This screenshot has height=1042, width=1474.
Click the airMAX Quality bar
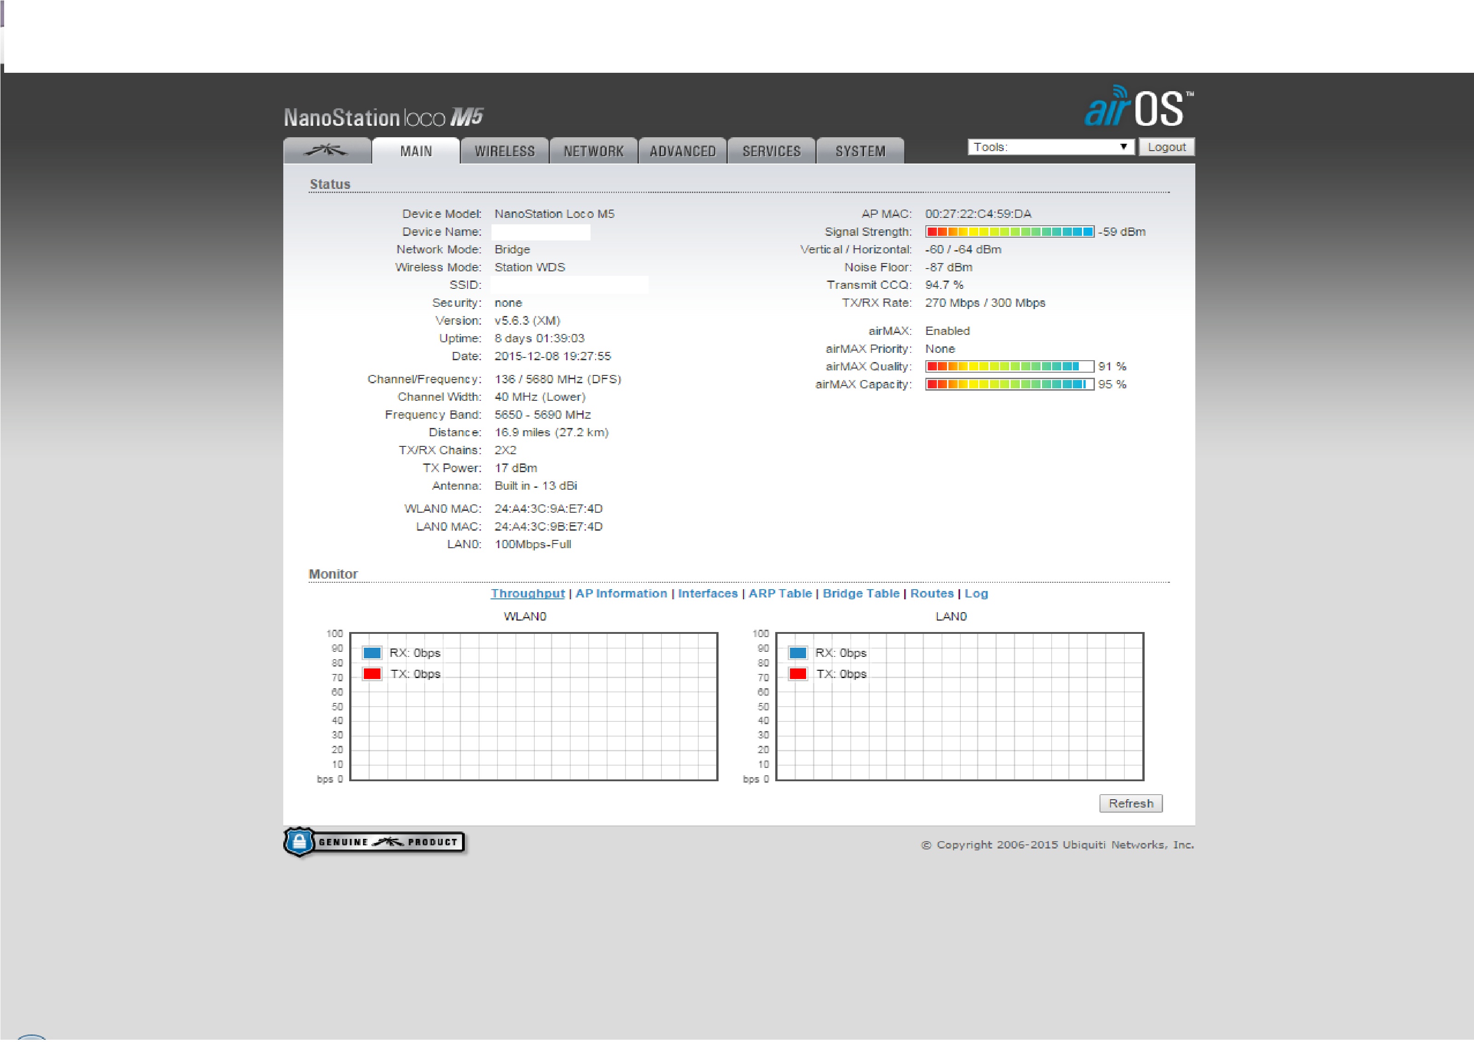pyautogui.click(x=1009, y=367)
